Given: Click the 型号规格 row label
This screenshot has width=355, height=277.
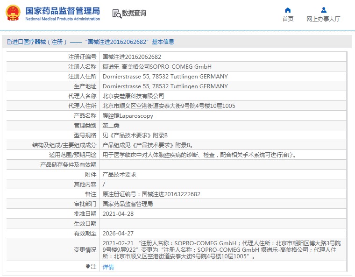Looking at the screenshot, I should (85, 135).
